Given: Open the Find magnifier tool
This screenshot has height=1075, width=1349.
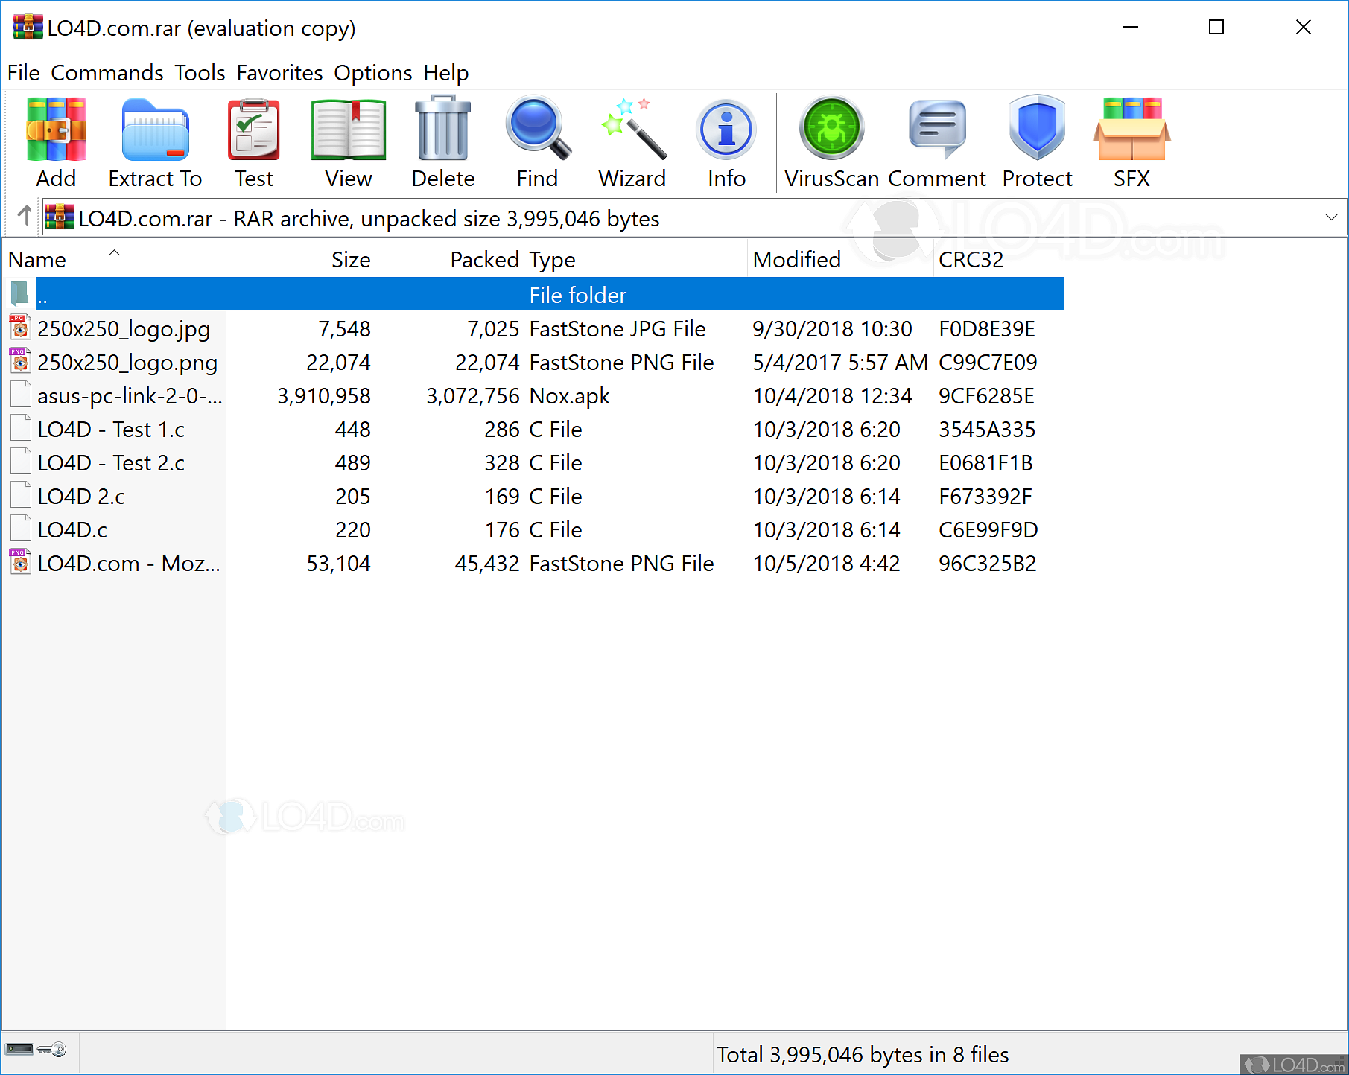Looking at the screenshot, I should click(x=537, y=141).
